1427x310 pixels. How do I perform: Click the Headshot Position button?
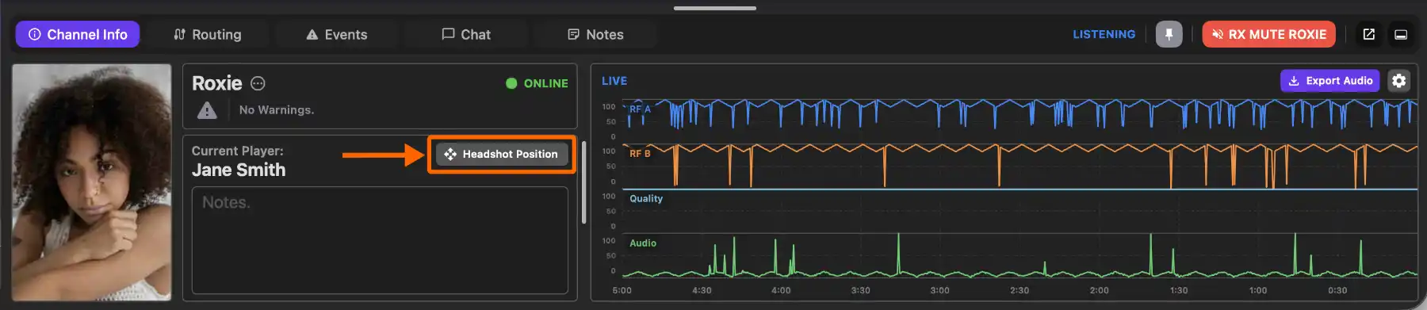[x=502, y=154]
